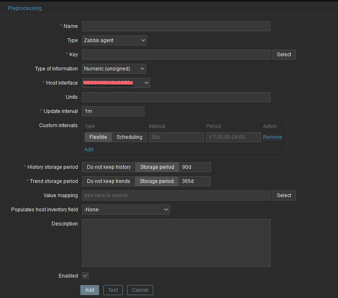The width and height of the screenshot is (338, 298).
Task: Open Populates host inventory field dropdown
Action: point(126,210)
